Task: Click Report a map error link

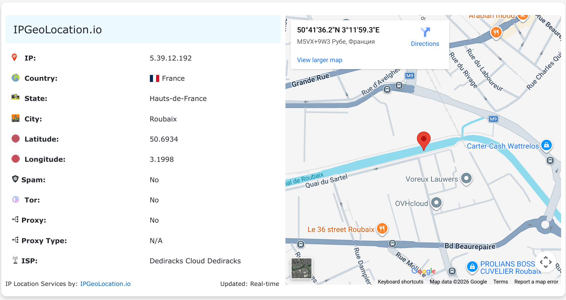Action: tap(536, 282)
